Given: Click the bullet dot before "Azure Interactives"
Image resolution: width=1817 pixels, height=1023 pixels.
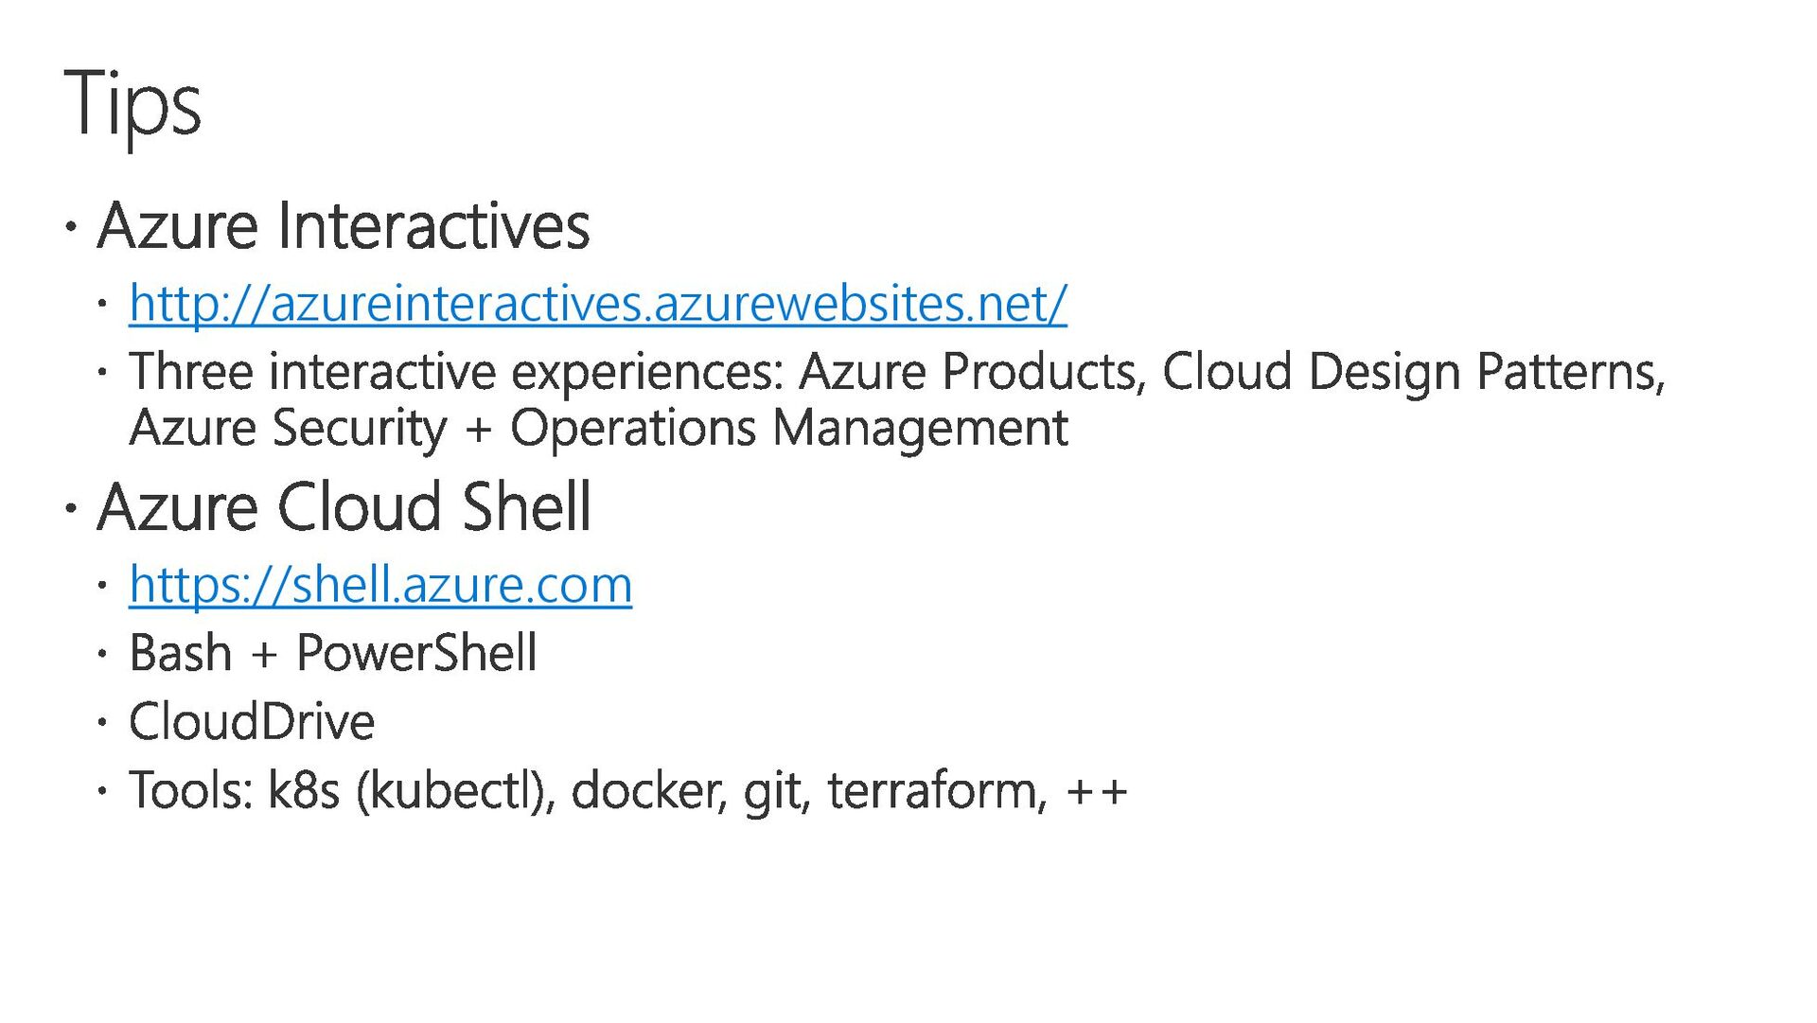Looking at the screenshot, I should [x=71, y=227].
